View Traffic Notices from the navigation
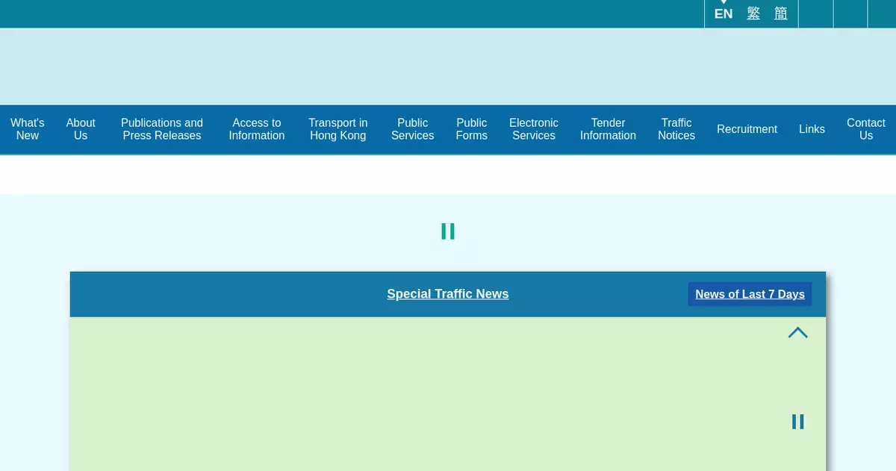 pos(676,129)
